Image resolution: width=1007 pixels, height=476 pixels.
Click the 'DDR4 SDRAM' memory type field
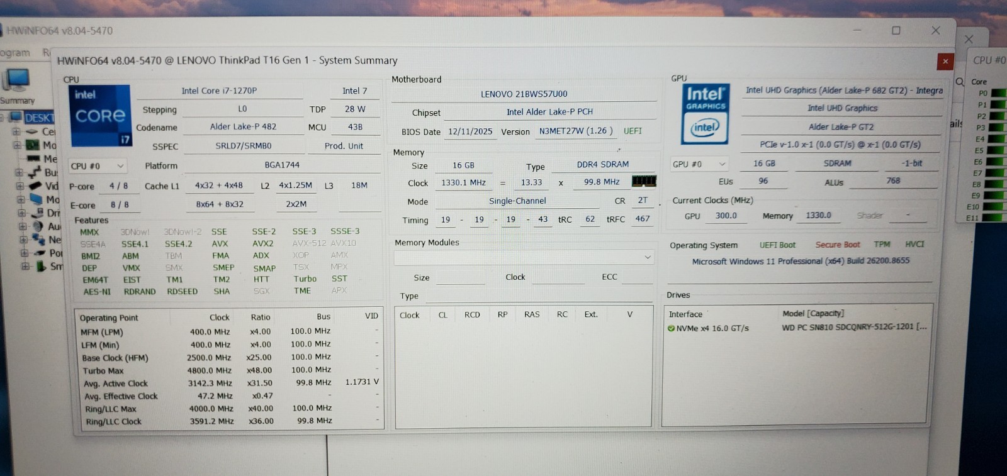[603, 164]
